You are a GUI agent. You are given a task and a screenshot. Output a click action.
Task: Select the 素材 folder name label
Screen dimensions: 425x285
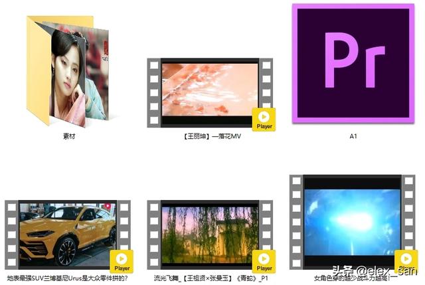(68, 136)
